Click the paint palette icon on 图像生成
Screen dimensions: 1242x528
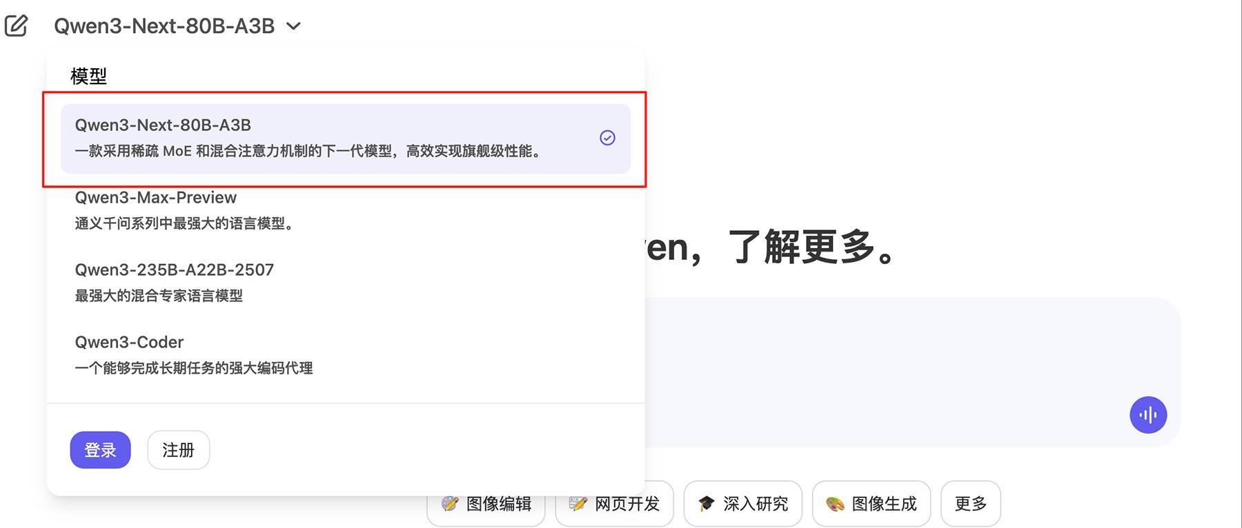(835, 504)
